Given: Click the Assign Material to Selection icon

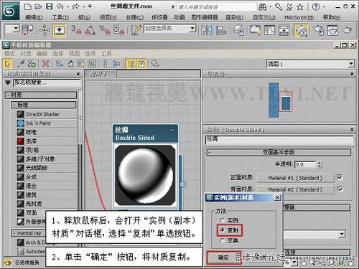Looking at the screenshot, I should [x=32, y=64].
